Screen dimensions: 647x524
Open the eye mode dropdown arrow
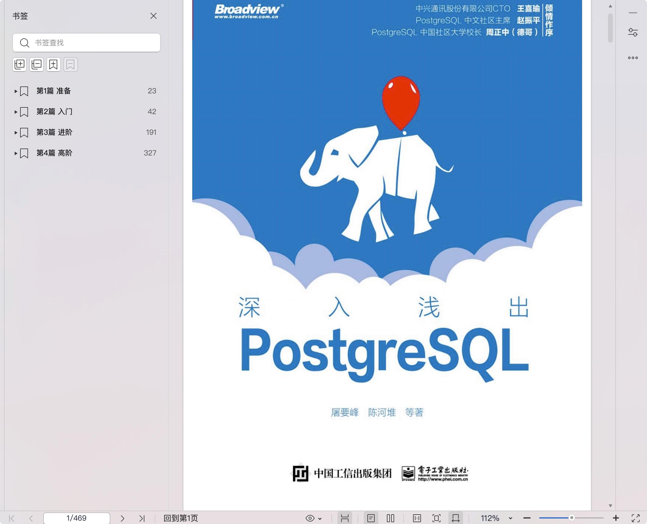320,518
